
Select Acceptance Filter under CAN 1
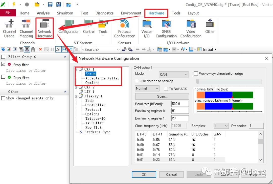click(102, 78)
